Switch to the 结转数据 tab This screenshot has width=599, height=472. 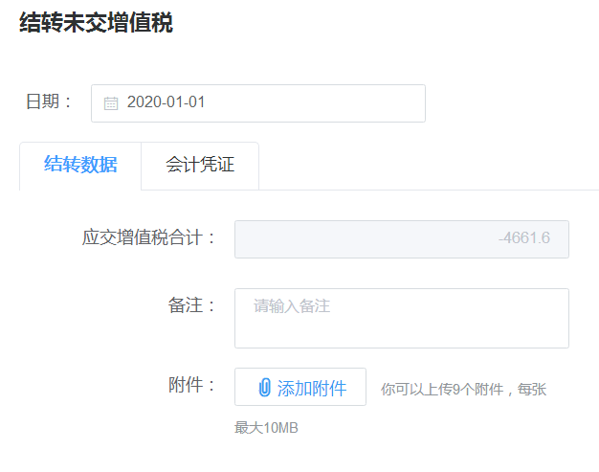(x=80, y=166)
